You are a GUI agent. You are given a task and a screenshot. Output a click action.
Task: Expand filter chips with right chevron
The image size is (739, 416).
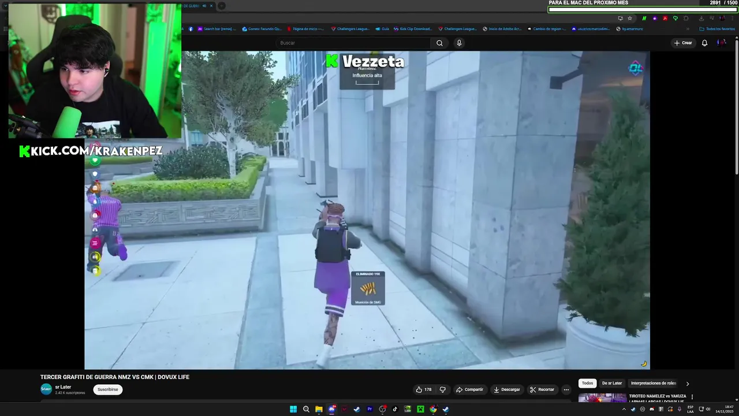click(687, 383)
